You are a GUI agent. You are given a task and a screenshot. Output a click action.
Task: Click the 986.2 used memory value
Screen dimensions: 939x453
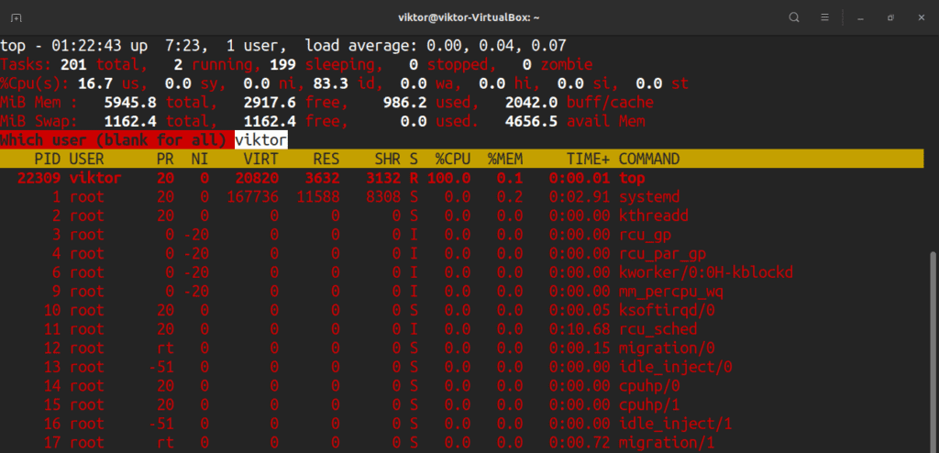pos(404,103)
